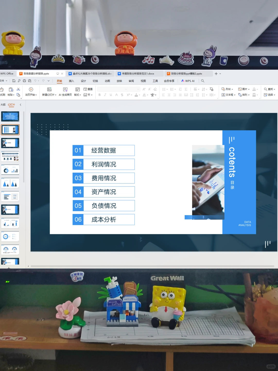Open the Arrange (排列) dropdown

[244, 95]
